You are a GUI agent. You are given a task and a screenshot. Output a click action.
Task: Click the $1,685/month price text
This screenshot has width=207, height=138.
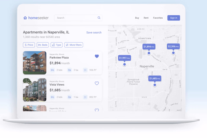tap(59, 90)
